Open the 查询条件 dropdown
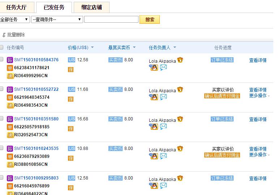The image size is (278, 195). (57, 19)
